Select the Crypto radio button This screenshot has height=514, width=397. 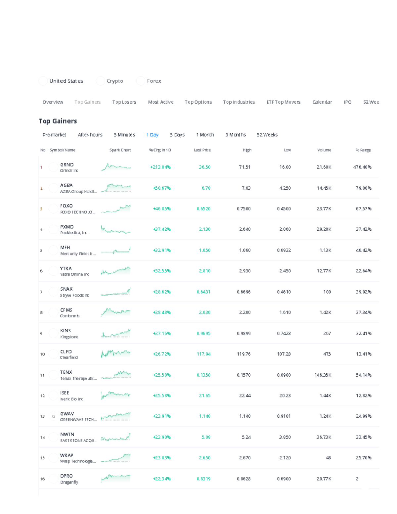click(100, 81)
